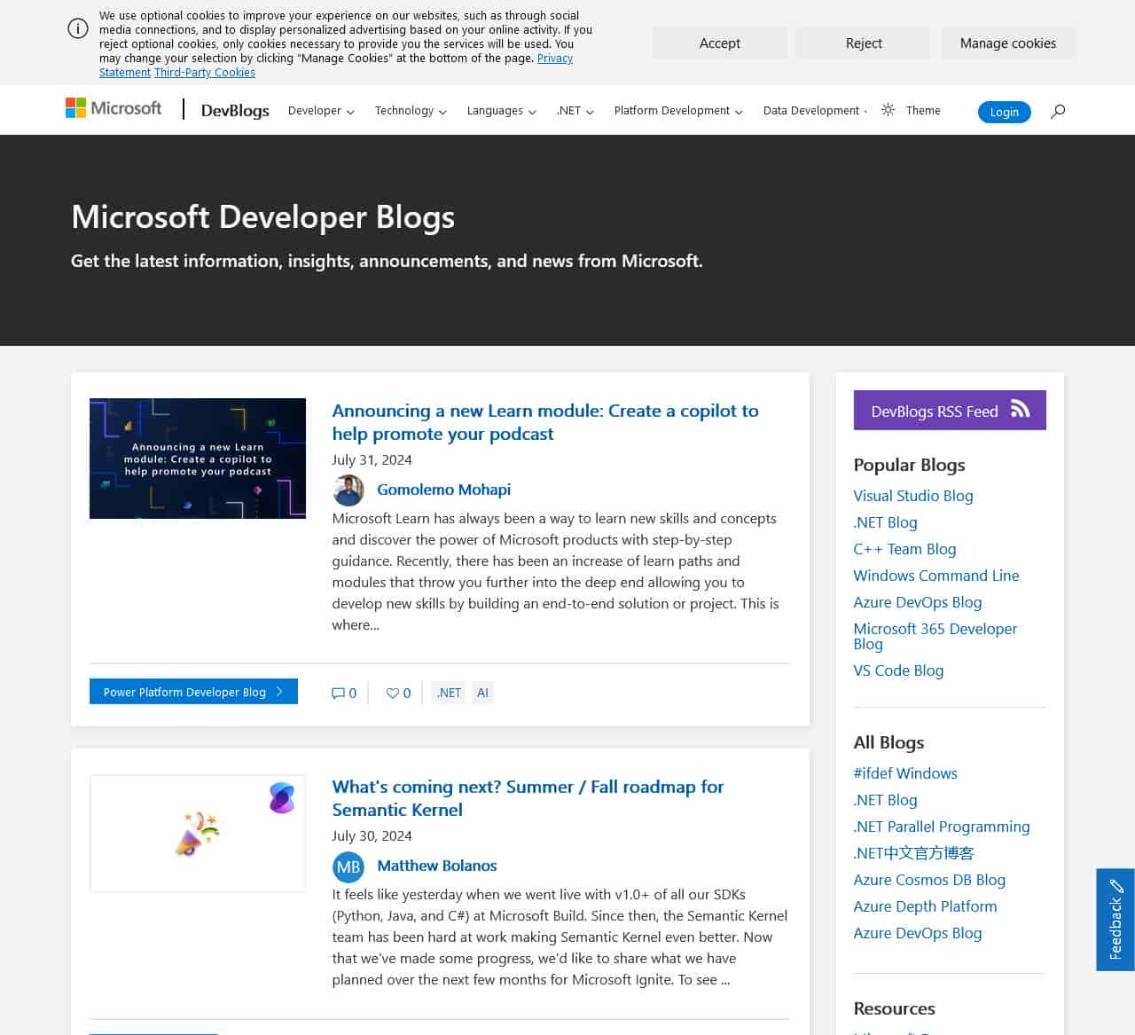Open the Learn module post thumbnail
Screen dimensions: 1135x1035
point(198,459)
